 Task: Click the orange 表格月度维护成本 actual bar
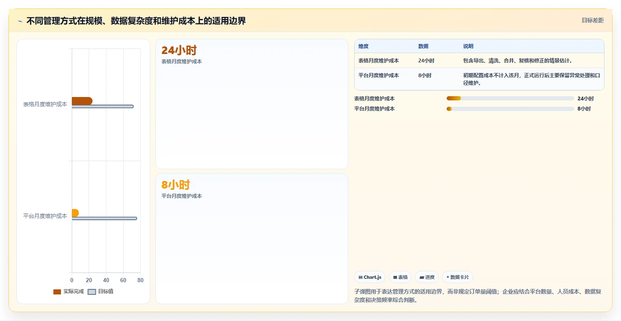click(82, 101)
